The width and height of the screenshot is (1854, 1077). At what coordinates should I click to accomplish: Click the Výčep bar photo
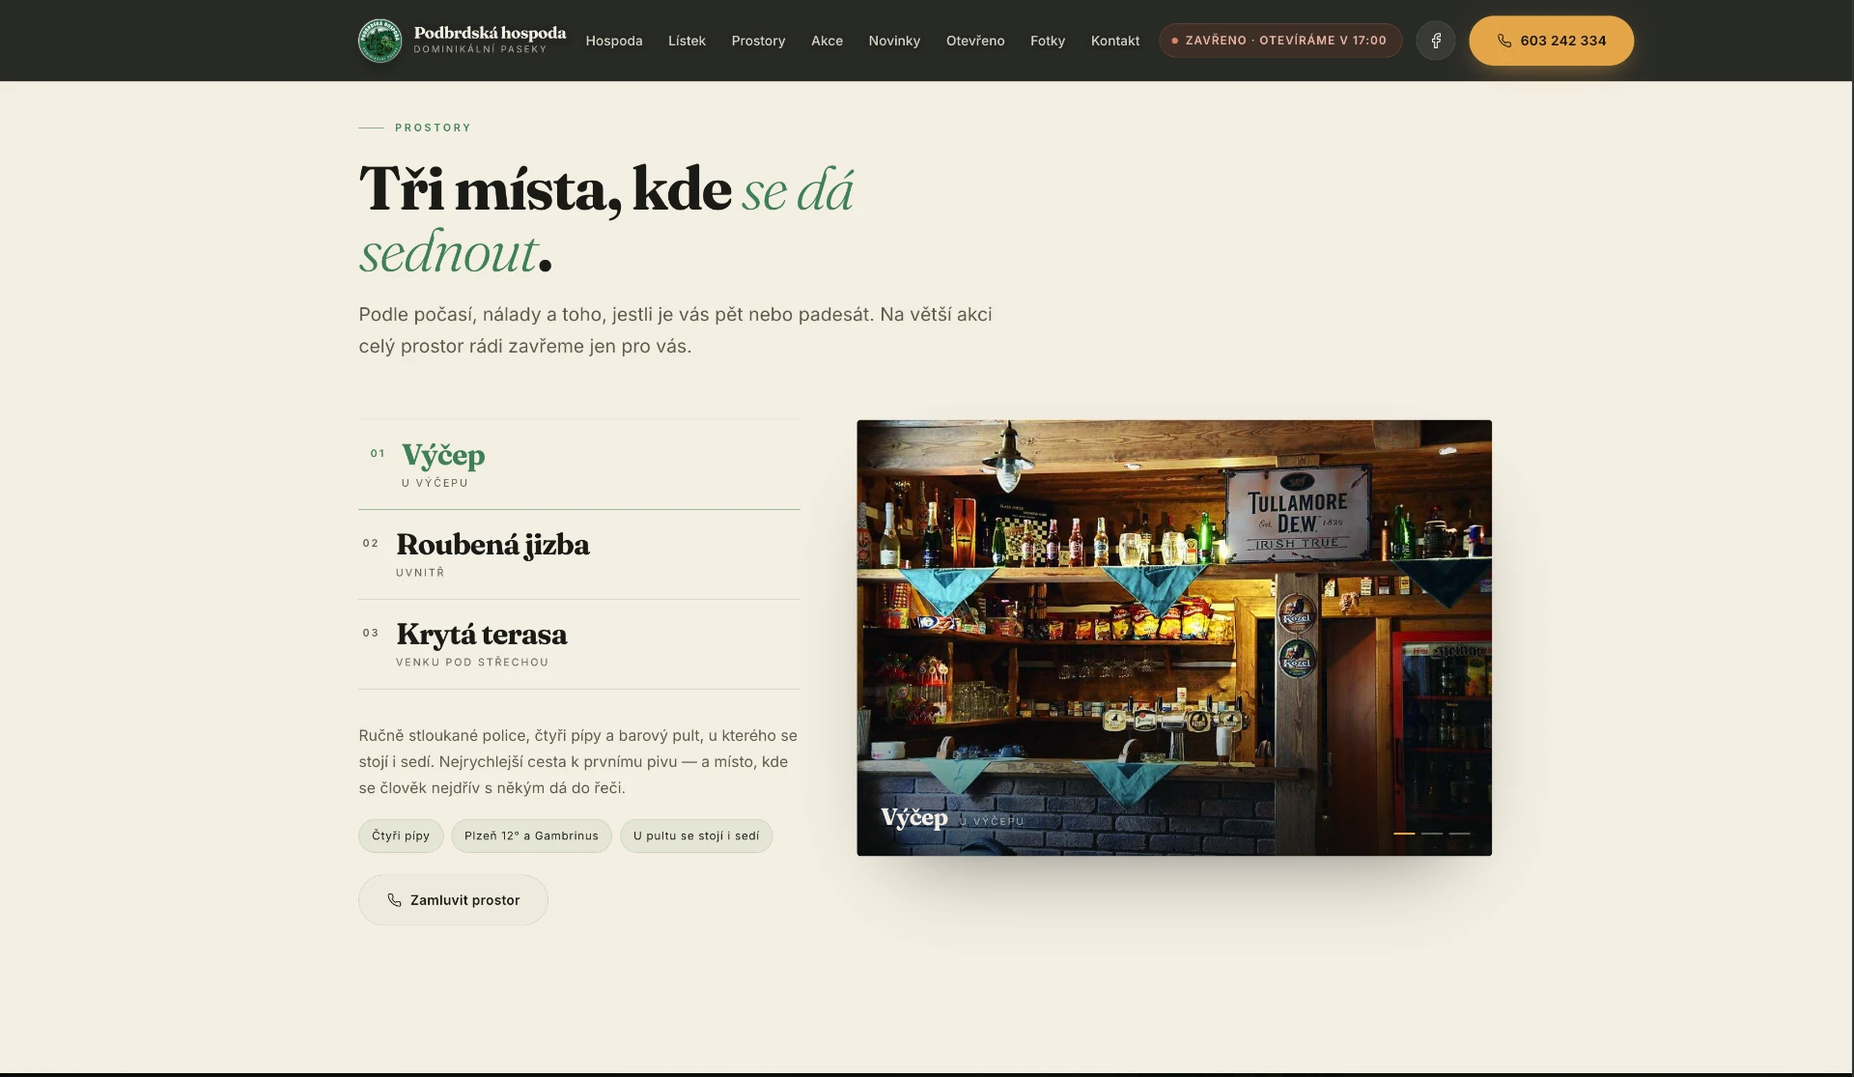tap(1174, 638)
